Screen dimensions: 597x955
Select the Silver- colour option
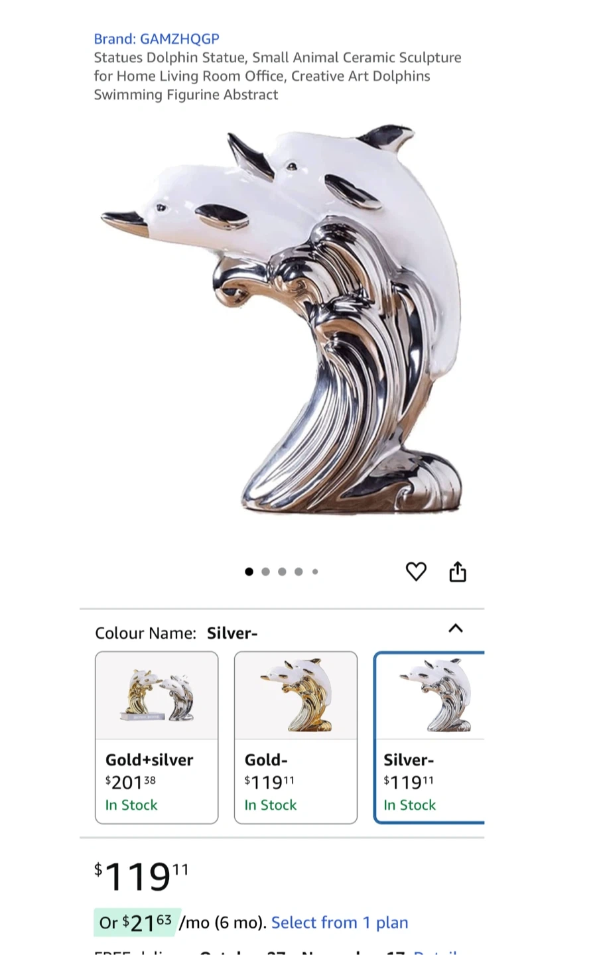coord(430,737)
